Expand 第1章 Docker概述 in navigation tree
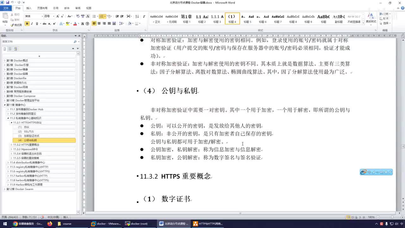The width and height of the screenshot is (405, 228). click(x=4, y=60)
